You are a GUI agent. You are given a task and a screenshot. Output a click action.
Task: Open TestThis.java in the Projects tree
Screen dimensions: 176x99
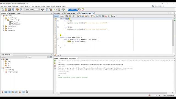pyautogui.click(x=16, y=22)
